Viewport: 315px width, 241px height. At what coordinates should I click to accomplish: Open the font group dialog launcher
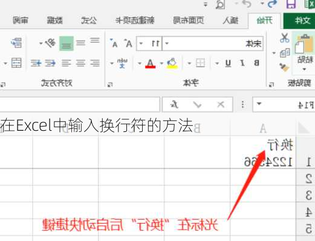(x=110, y=85)
